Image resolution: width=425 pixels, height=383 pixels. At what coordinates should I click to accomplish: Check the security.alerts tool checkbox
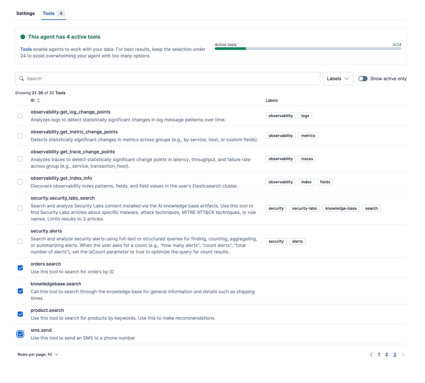pos(20,241)
